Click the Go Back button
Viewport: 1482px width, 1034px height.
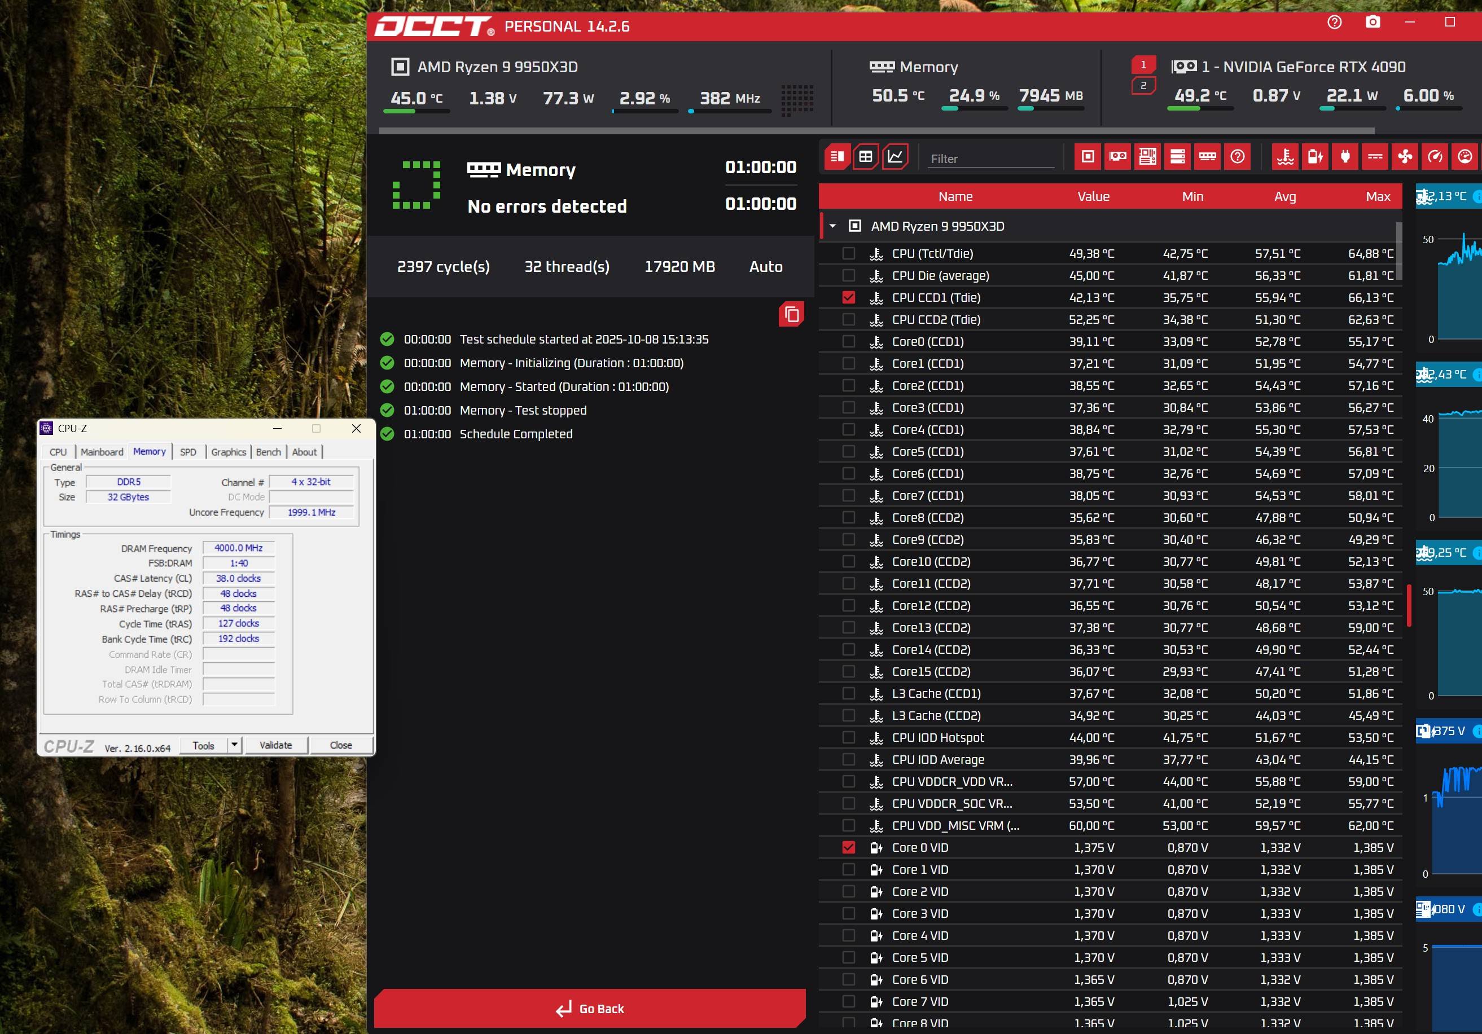[590, 1008]
